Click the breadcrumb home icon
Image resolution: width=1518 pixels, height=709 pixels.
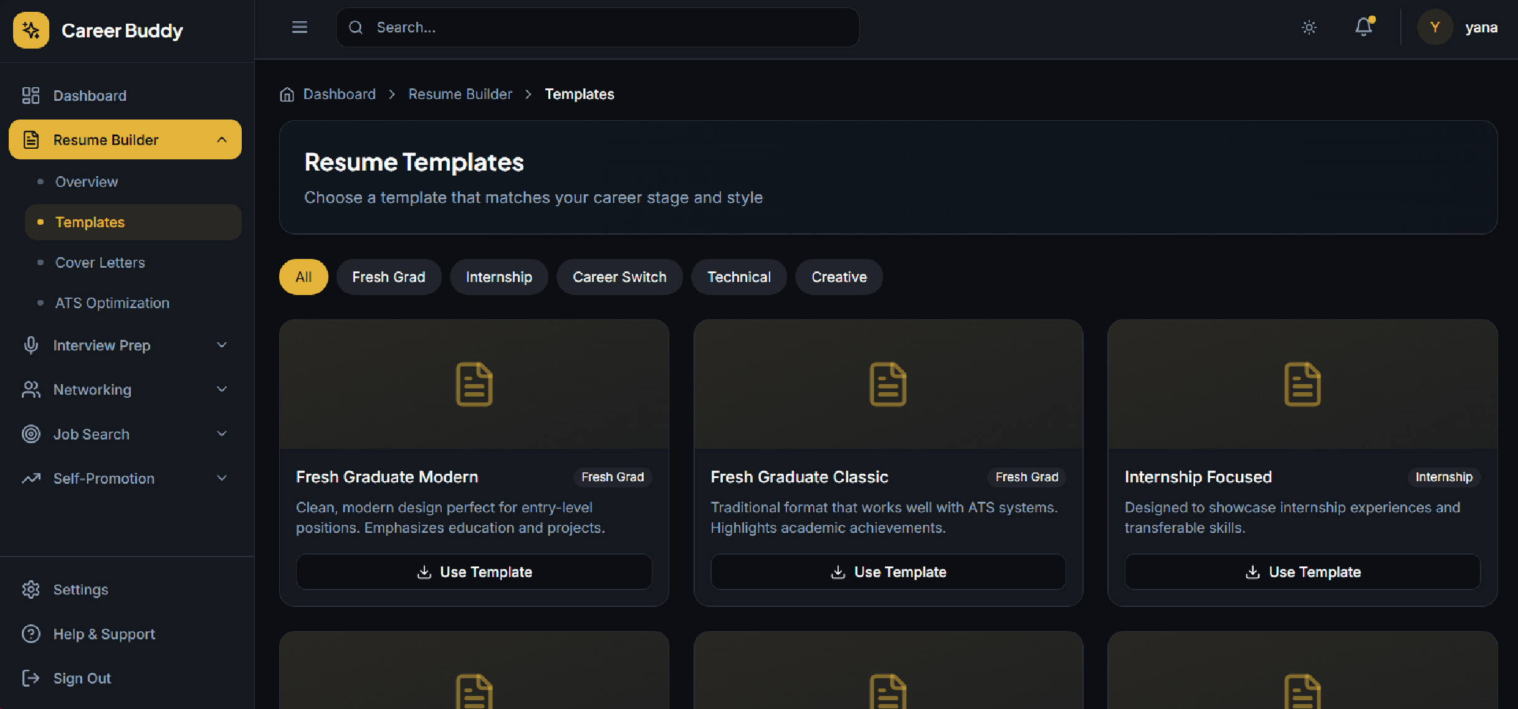[287, 94]
